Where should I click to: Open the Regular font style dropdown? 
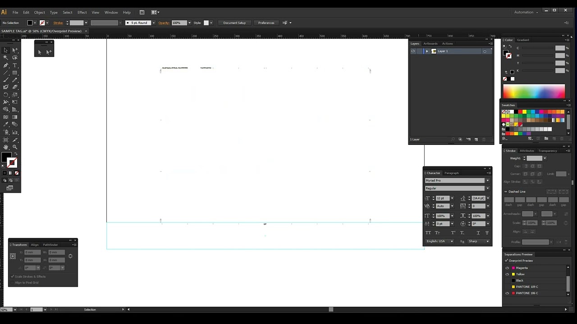pos(487,188)
